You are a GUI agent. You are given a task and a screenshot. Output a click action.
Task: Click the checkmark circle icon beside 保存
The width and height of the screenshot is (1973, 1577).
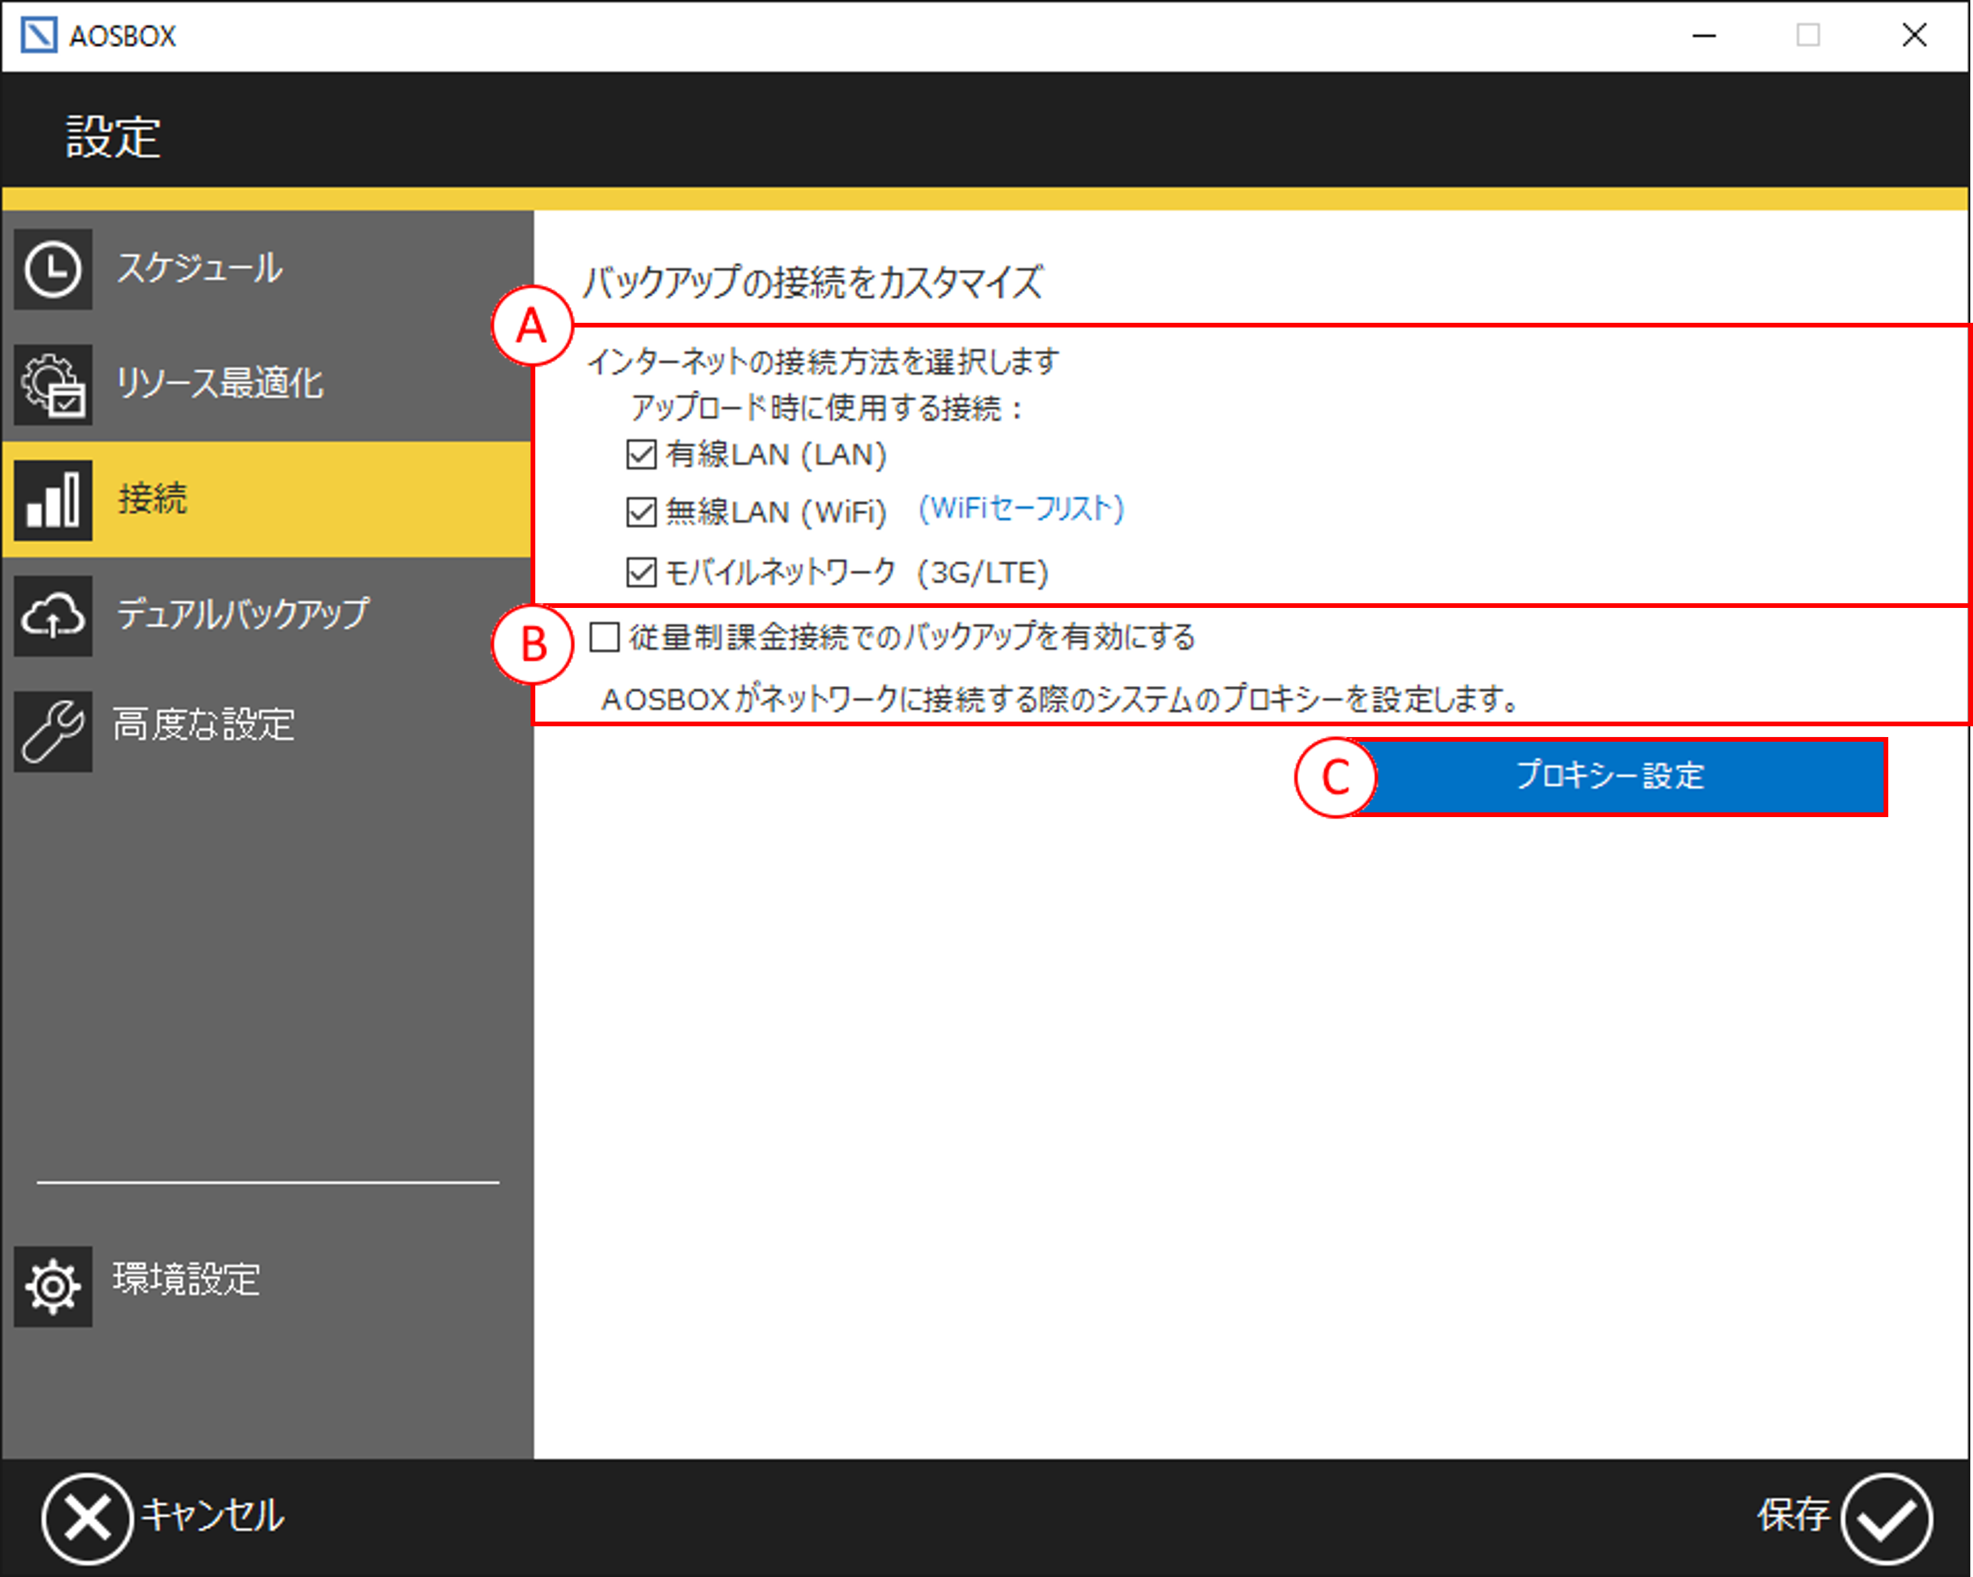1886,1518
